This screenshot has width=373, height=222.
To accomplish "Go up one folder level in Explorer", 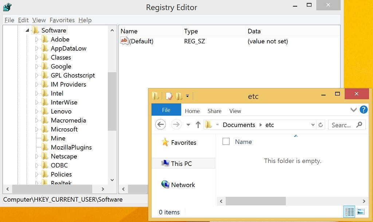I will pyautogui.click(x=198, y=124).
